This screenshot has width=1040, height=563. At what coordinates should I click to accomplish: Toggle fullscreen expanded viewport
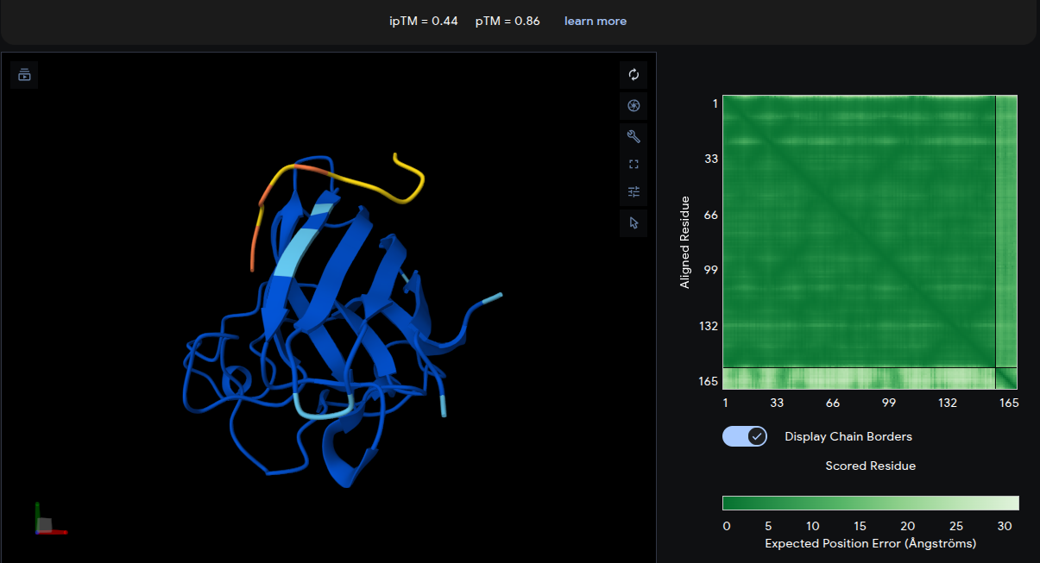633,164
